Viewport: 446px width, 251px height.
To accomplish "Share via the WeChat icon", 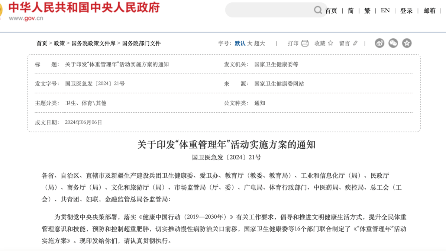I will pyautogui.click(x=393, y=43).
